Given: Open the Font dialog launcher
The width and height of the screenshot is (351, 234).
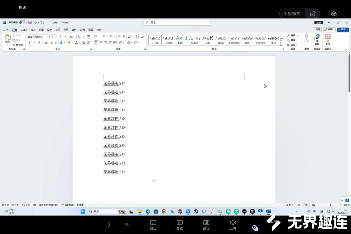Looking at the screenshot, I should [91, 49].
